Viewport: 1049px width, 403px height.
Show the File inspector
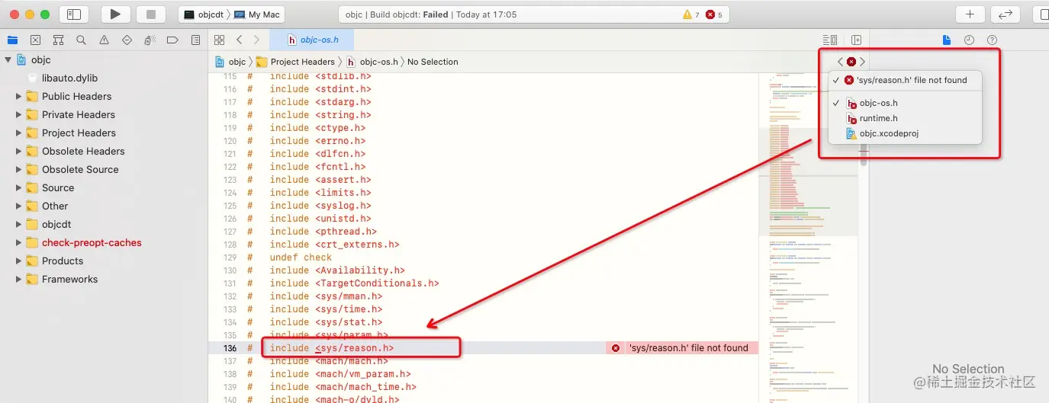tap(947, 40)
